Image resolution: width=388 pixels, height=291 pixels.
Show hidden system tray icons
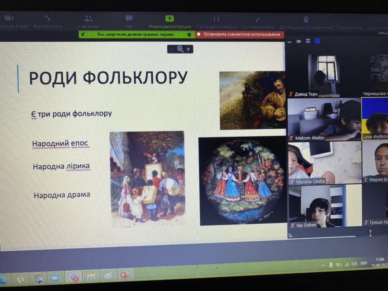coord(323,265)
